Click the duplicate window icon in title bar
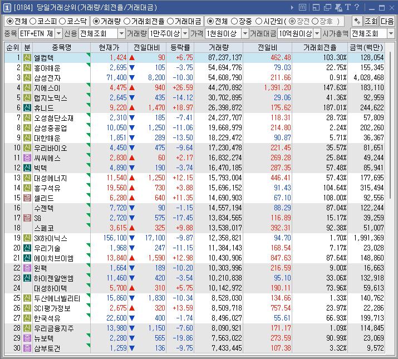The image size is (398, 359). click(x=327, y=8)
